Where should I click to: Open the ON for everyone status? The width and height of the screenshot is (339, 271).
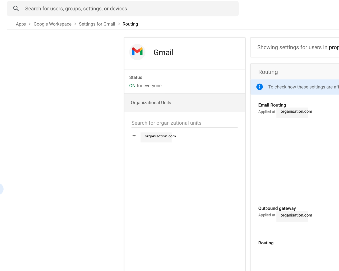145,86
